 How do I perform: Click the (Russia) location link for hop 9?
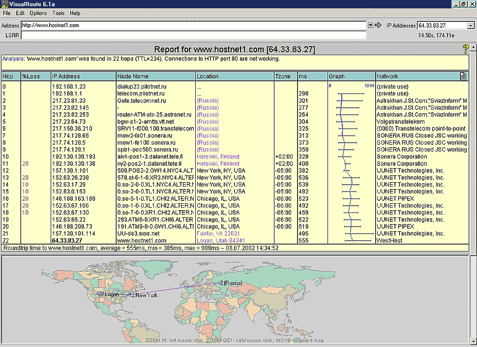tap(208, 150)
